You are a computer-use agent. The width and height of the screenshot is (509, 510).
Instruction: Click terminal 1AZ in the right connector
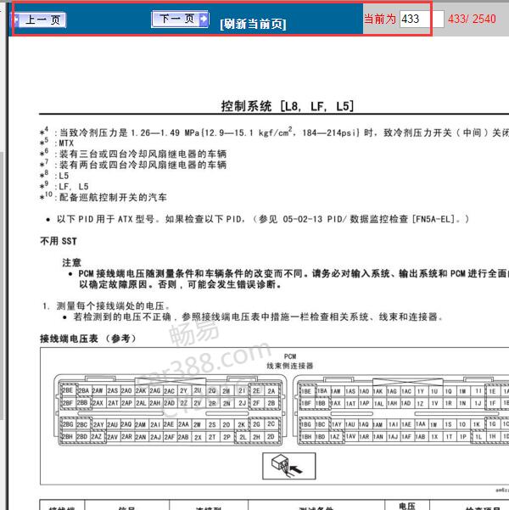(335, 436)
